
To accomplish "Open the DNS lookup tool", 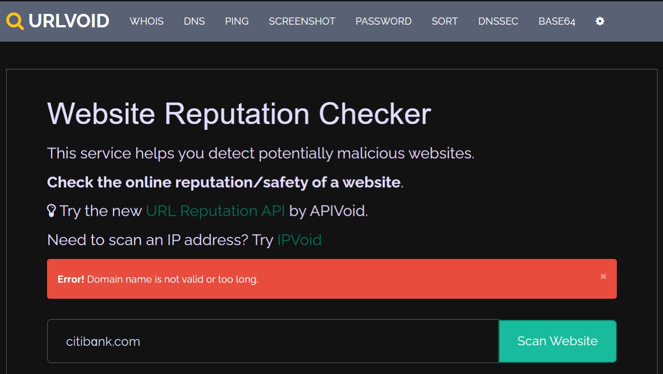I will 194,21.
